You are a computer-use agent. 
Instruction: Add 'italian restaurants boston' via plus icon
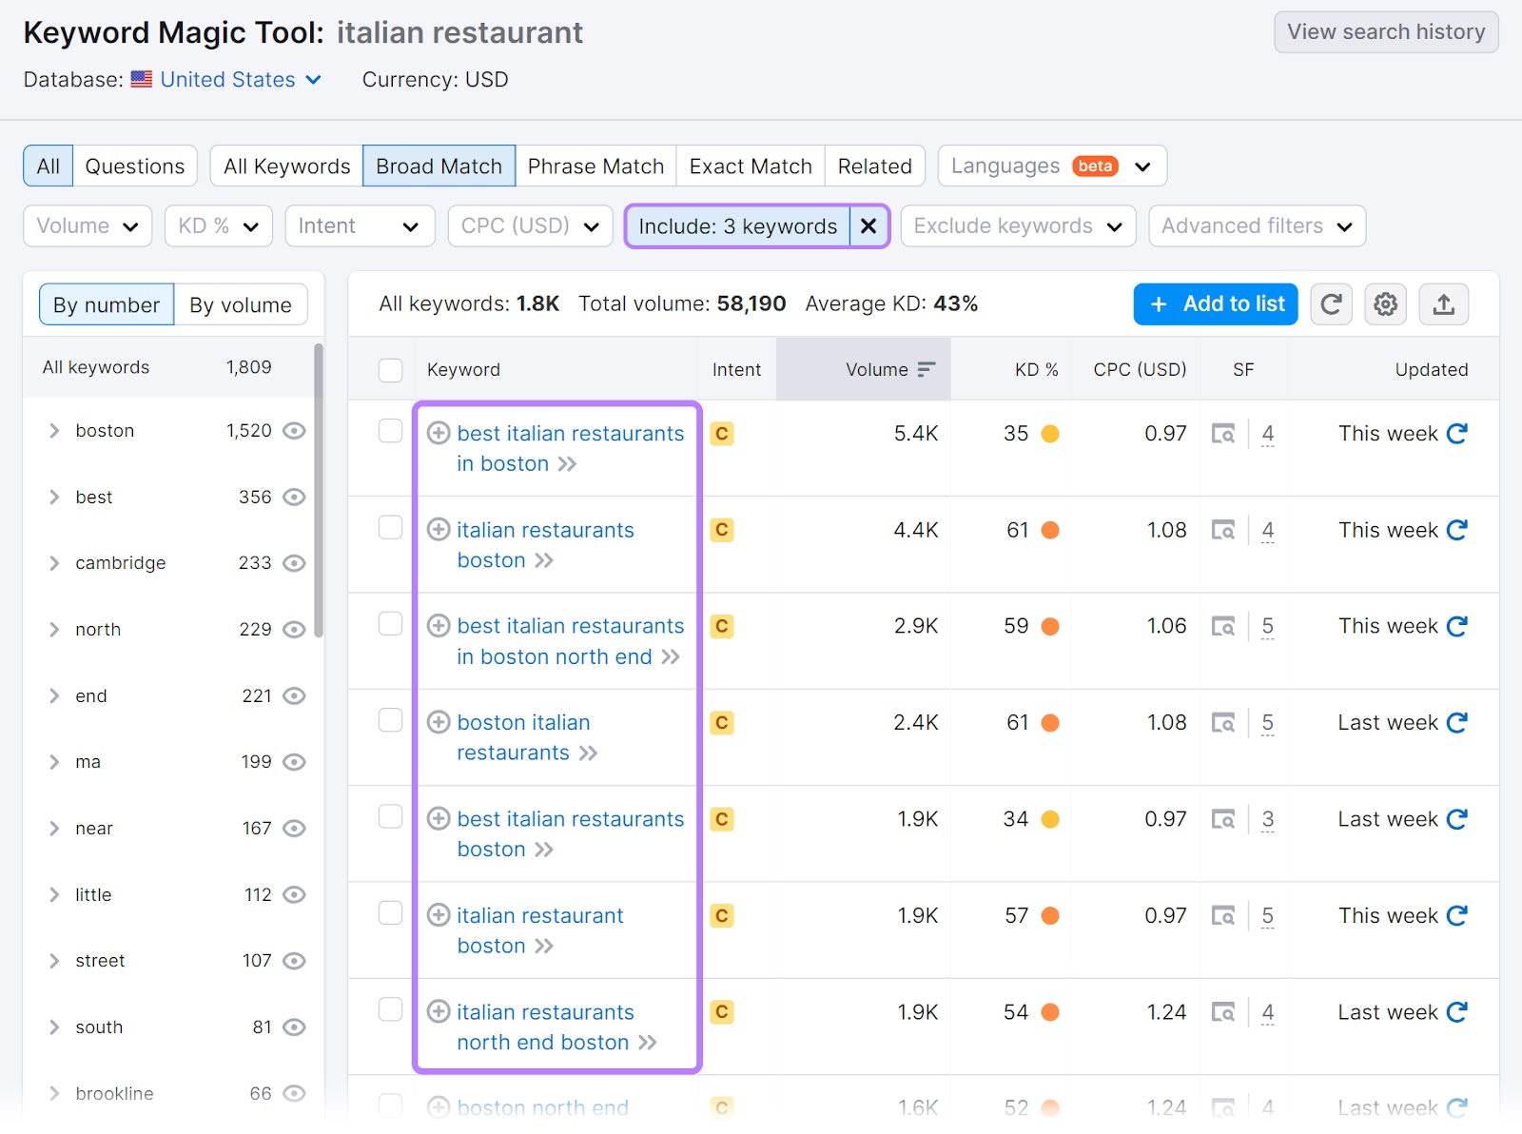(439, 528)
